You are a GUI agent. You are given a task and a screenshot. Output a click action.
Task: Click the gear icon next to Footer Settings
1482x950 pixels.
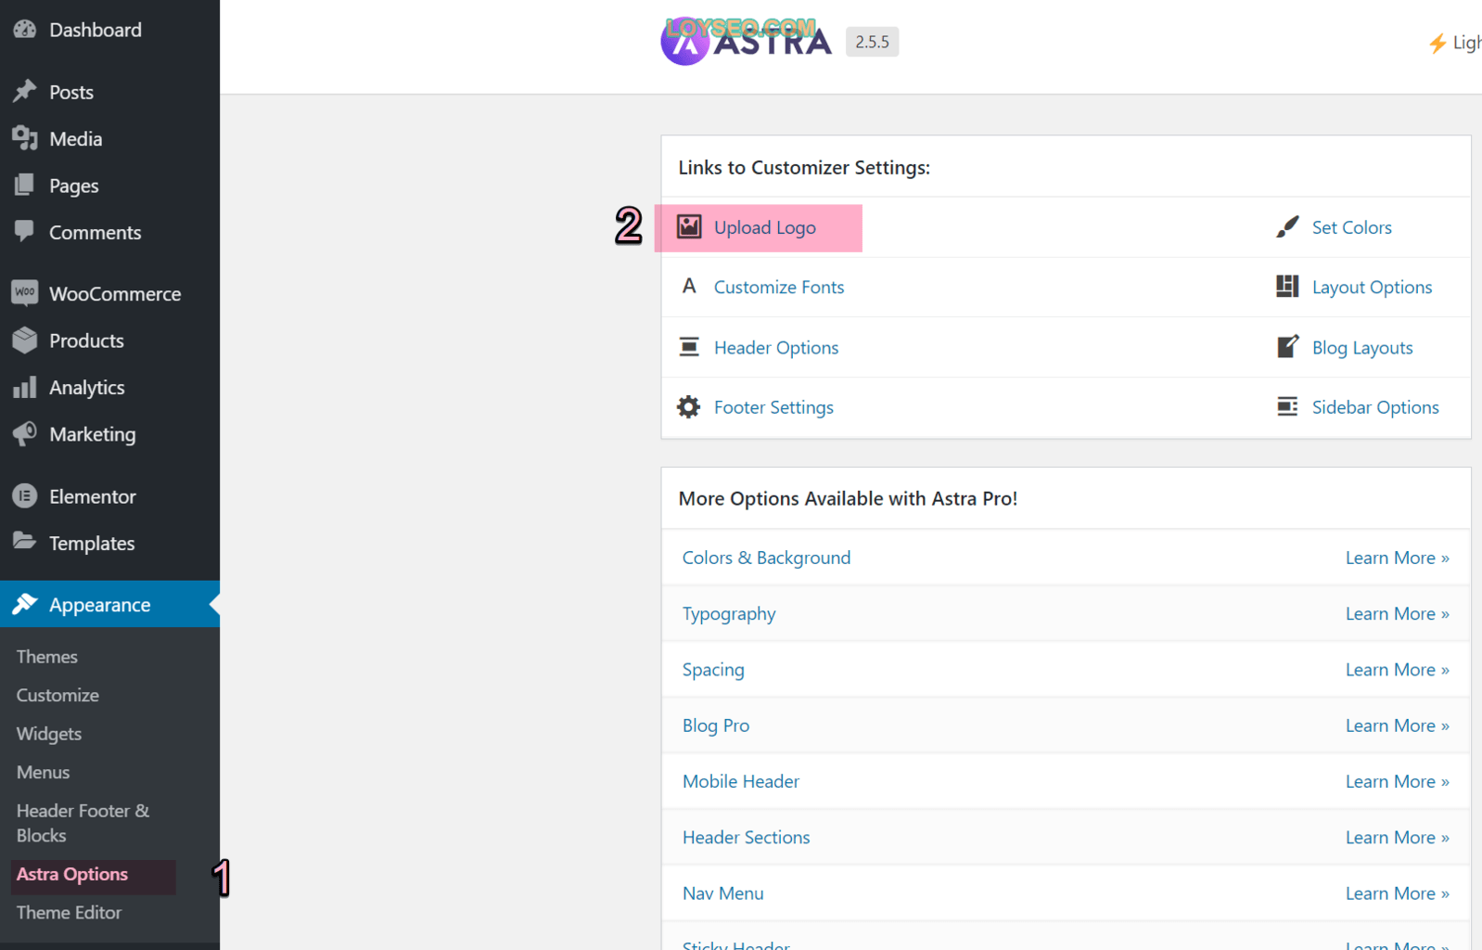[688, 407]
